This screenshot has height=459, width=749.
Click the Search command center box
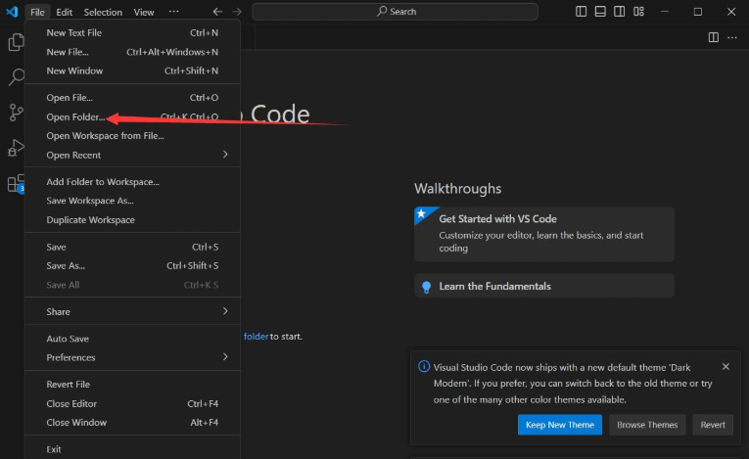click(395, 12)
